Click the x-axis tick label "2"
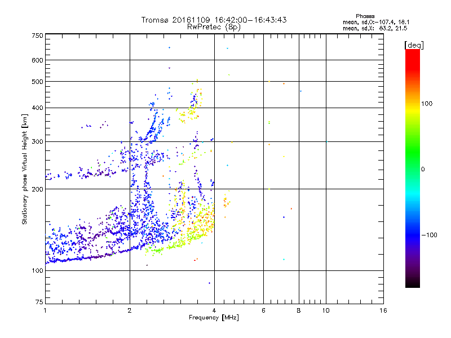 click(x=130, y=310)
